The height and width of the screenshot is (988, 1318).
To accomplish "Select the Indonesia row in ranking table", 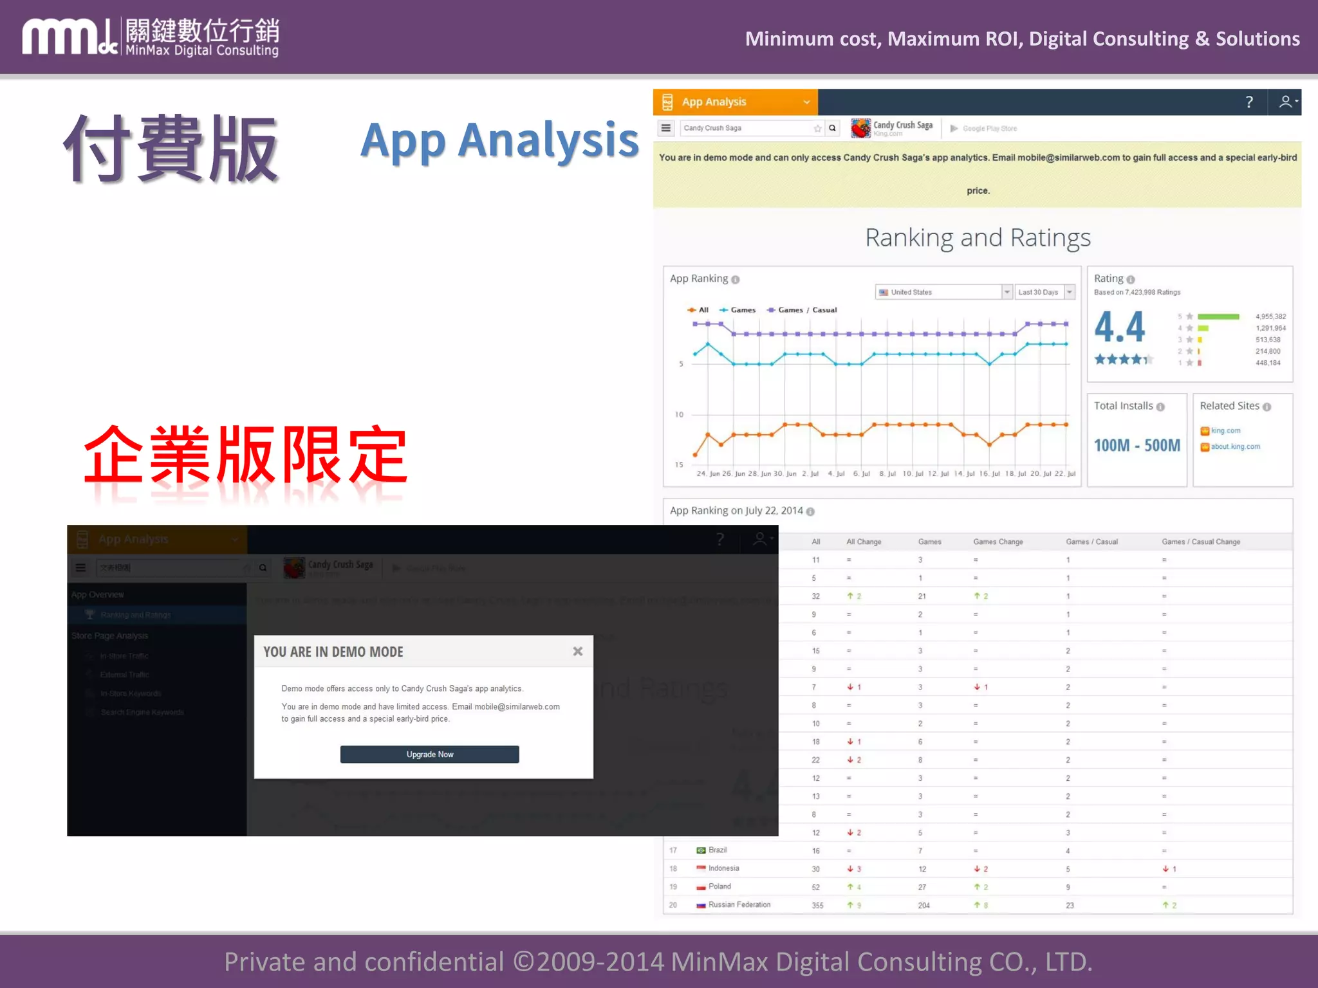I will [x=978, y=869].
